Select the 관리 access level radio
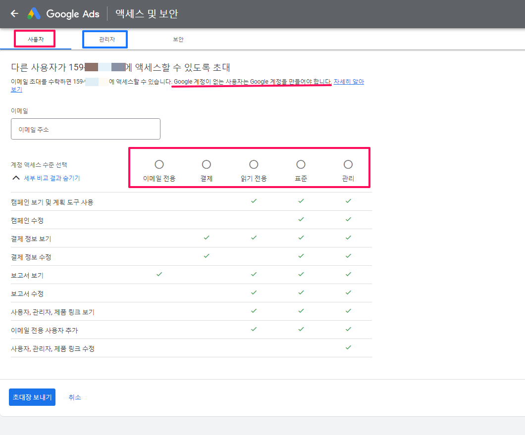 [348, 164]
